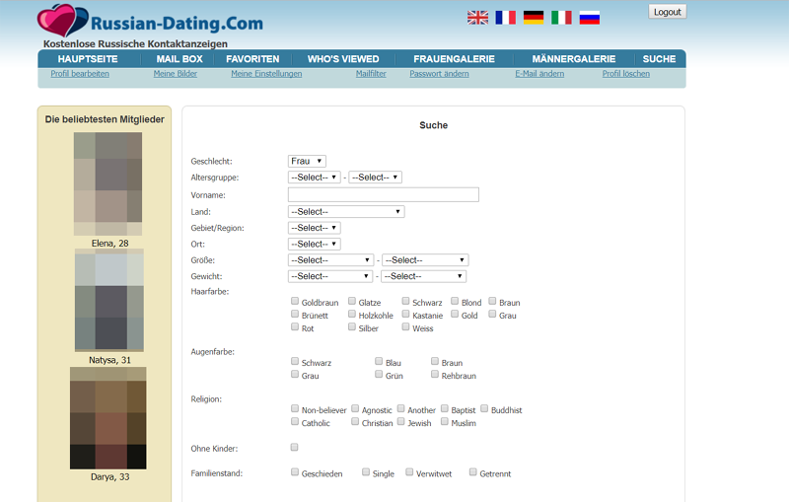
Task: Tick the Silber hair checkbox
Action: click(352, 327)
